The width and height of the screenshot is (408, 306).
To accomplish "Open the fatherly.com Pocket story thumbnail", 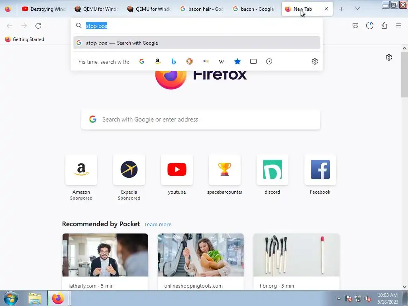I will (105, 255).
